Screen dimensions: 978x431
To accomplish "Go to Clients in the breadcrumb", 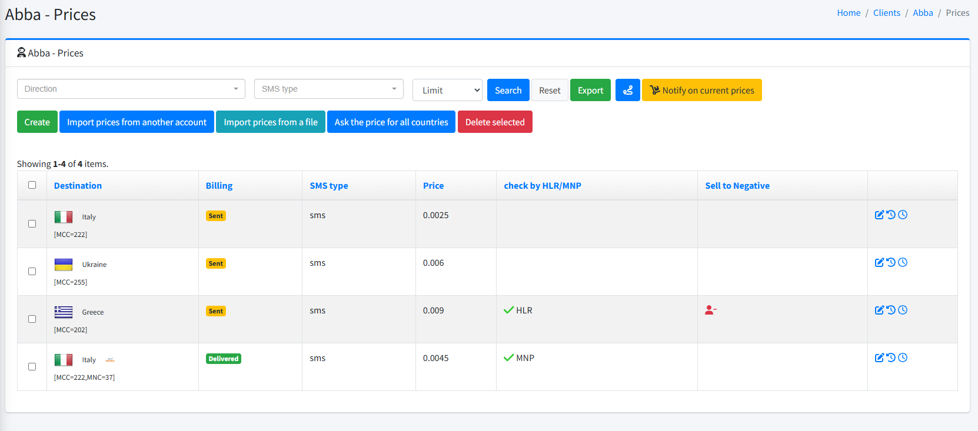I will click(x=886, y=13).
